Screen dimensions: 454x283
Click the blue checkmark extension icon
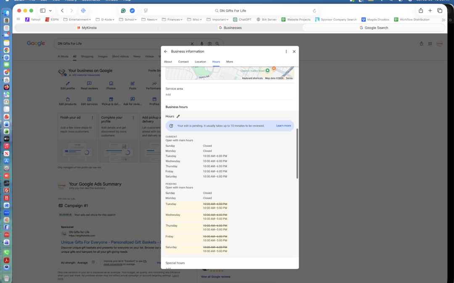coord(132,10)
